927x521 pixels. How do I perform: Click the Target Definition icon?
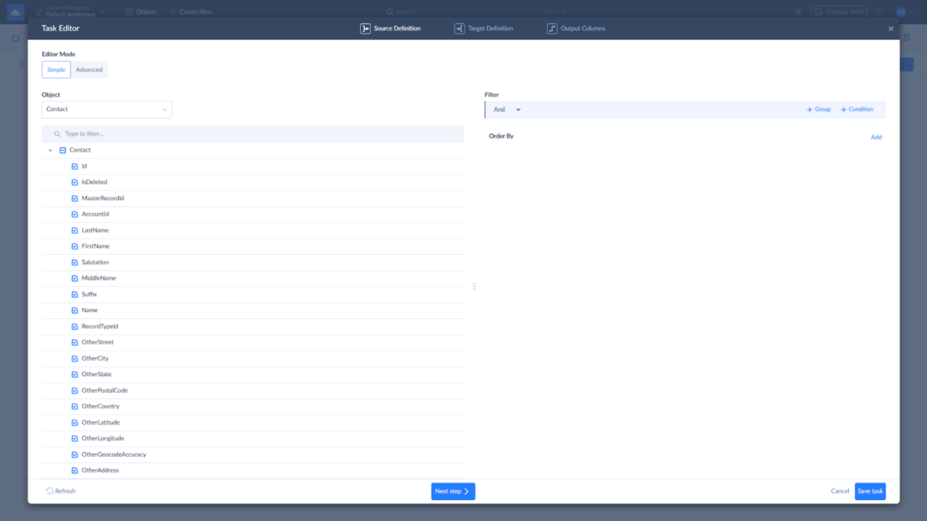click(x=459, y=29)
